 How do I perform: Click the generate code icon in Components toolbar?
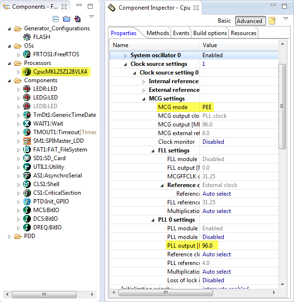[77, 19]
